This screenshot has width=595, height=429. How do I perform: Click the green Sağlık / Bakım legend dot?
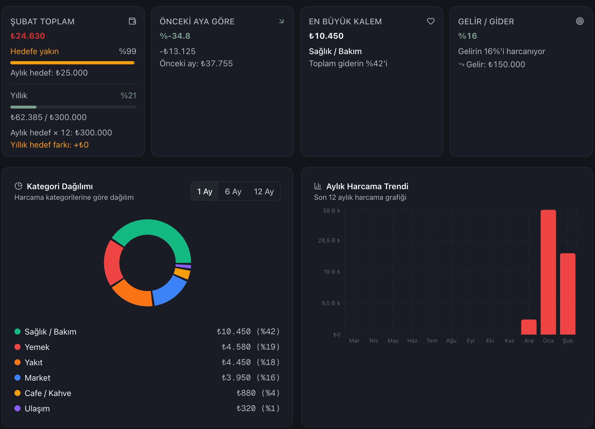[x=18, y=332]
